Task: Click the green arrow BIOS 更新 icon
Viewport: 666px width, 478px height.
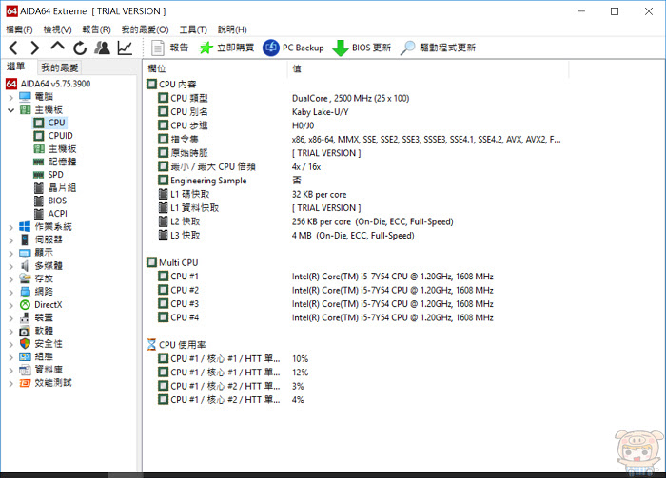Action: click(x=341, y=48)
